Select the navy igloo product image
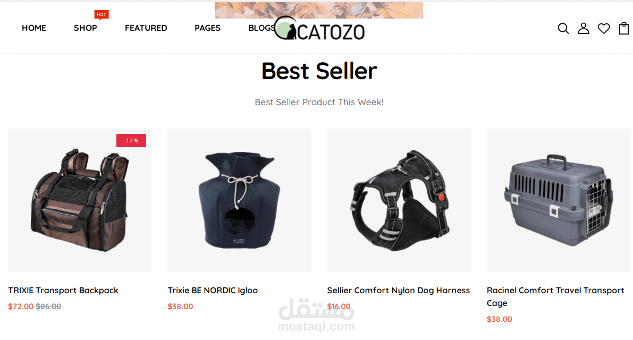This screenshot has width=633, height=340. [x=239, y=200]
